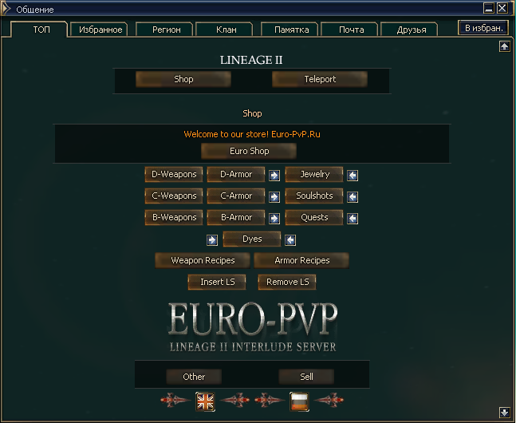
Task: Select the Почта tab
Action: point(351,30)
